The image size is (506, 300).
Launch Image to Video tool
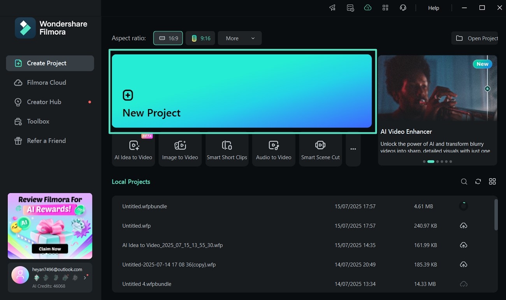pyautogui.click(x=180, y=150)
